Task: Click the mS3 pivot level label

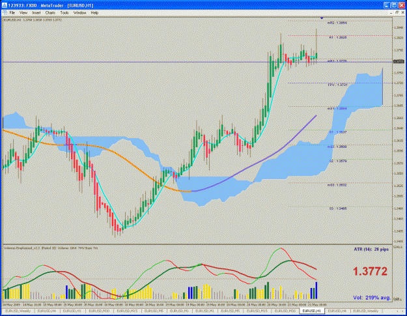Action: (337, 185)
